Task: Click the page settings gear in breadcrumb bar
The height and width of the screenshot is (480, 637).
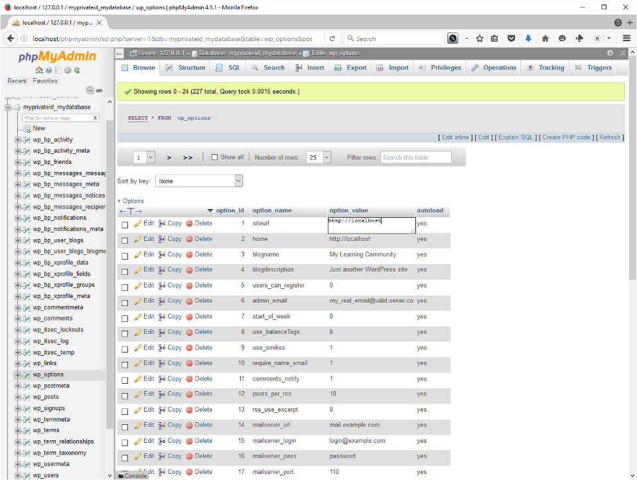Action: pyautogui.click(x=610, y=53)
